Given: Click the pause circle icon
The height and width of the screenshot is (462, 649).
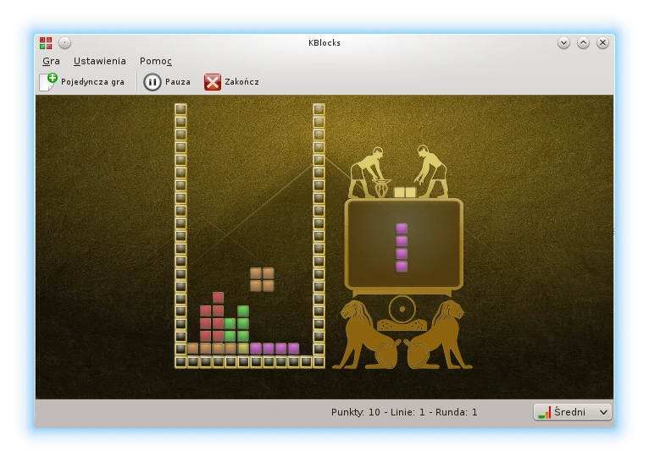Looking at the screenshot, I should click(x=152, y=82).
